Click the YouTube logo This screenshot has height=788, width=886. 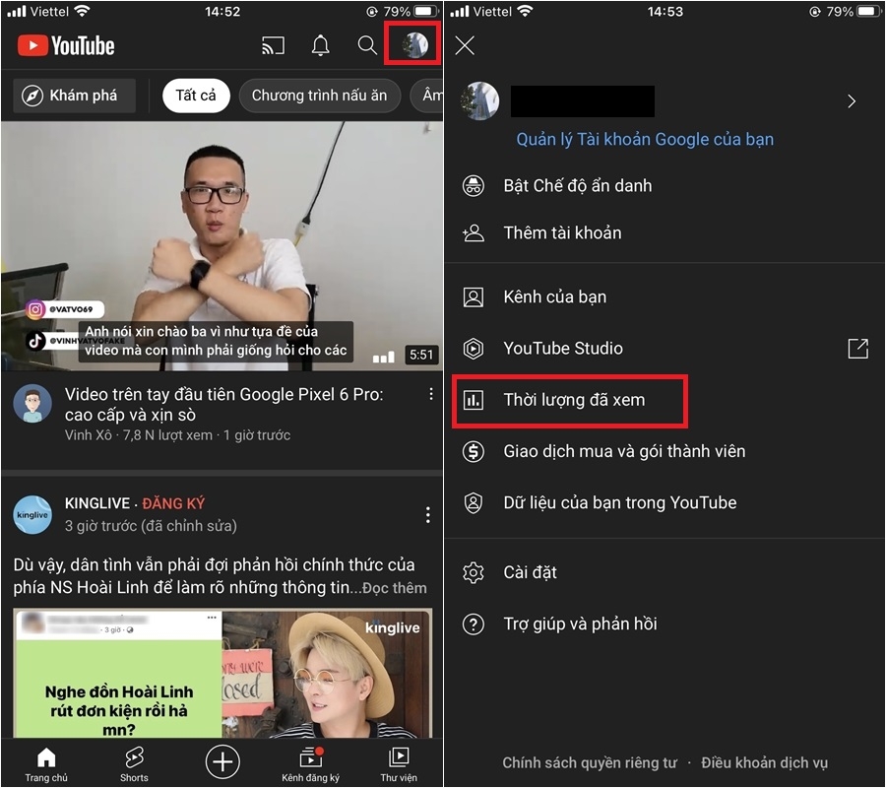[x=65, y=45]
